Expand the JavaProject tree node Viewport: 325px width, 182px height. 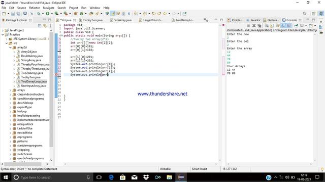pyautogui.click(x=3, y=30)
